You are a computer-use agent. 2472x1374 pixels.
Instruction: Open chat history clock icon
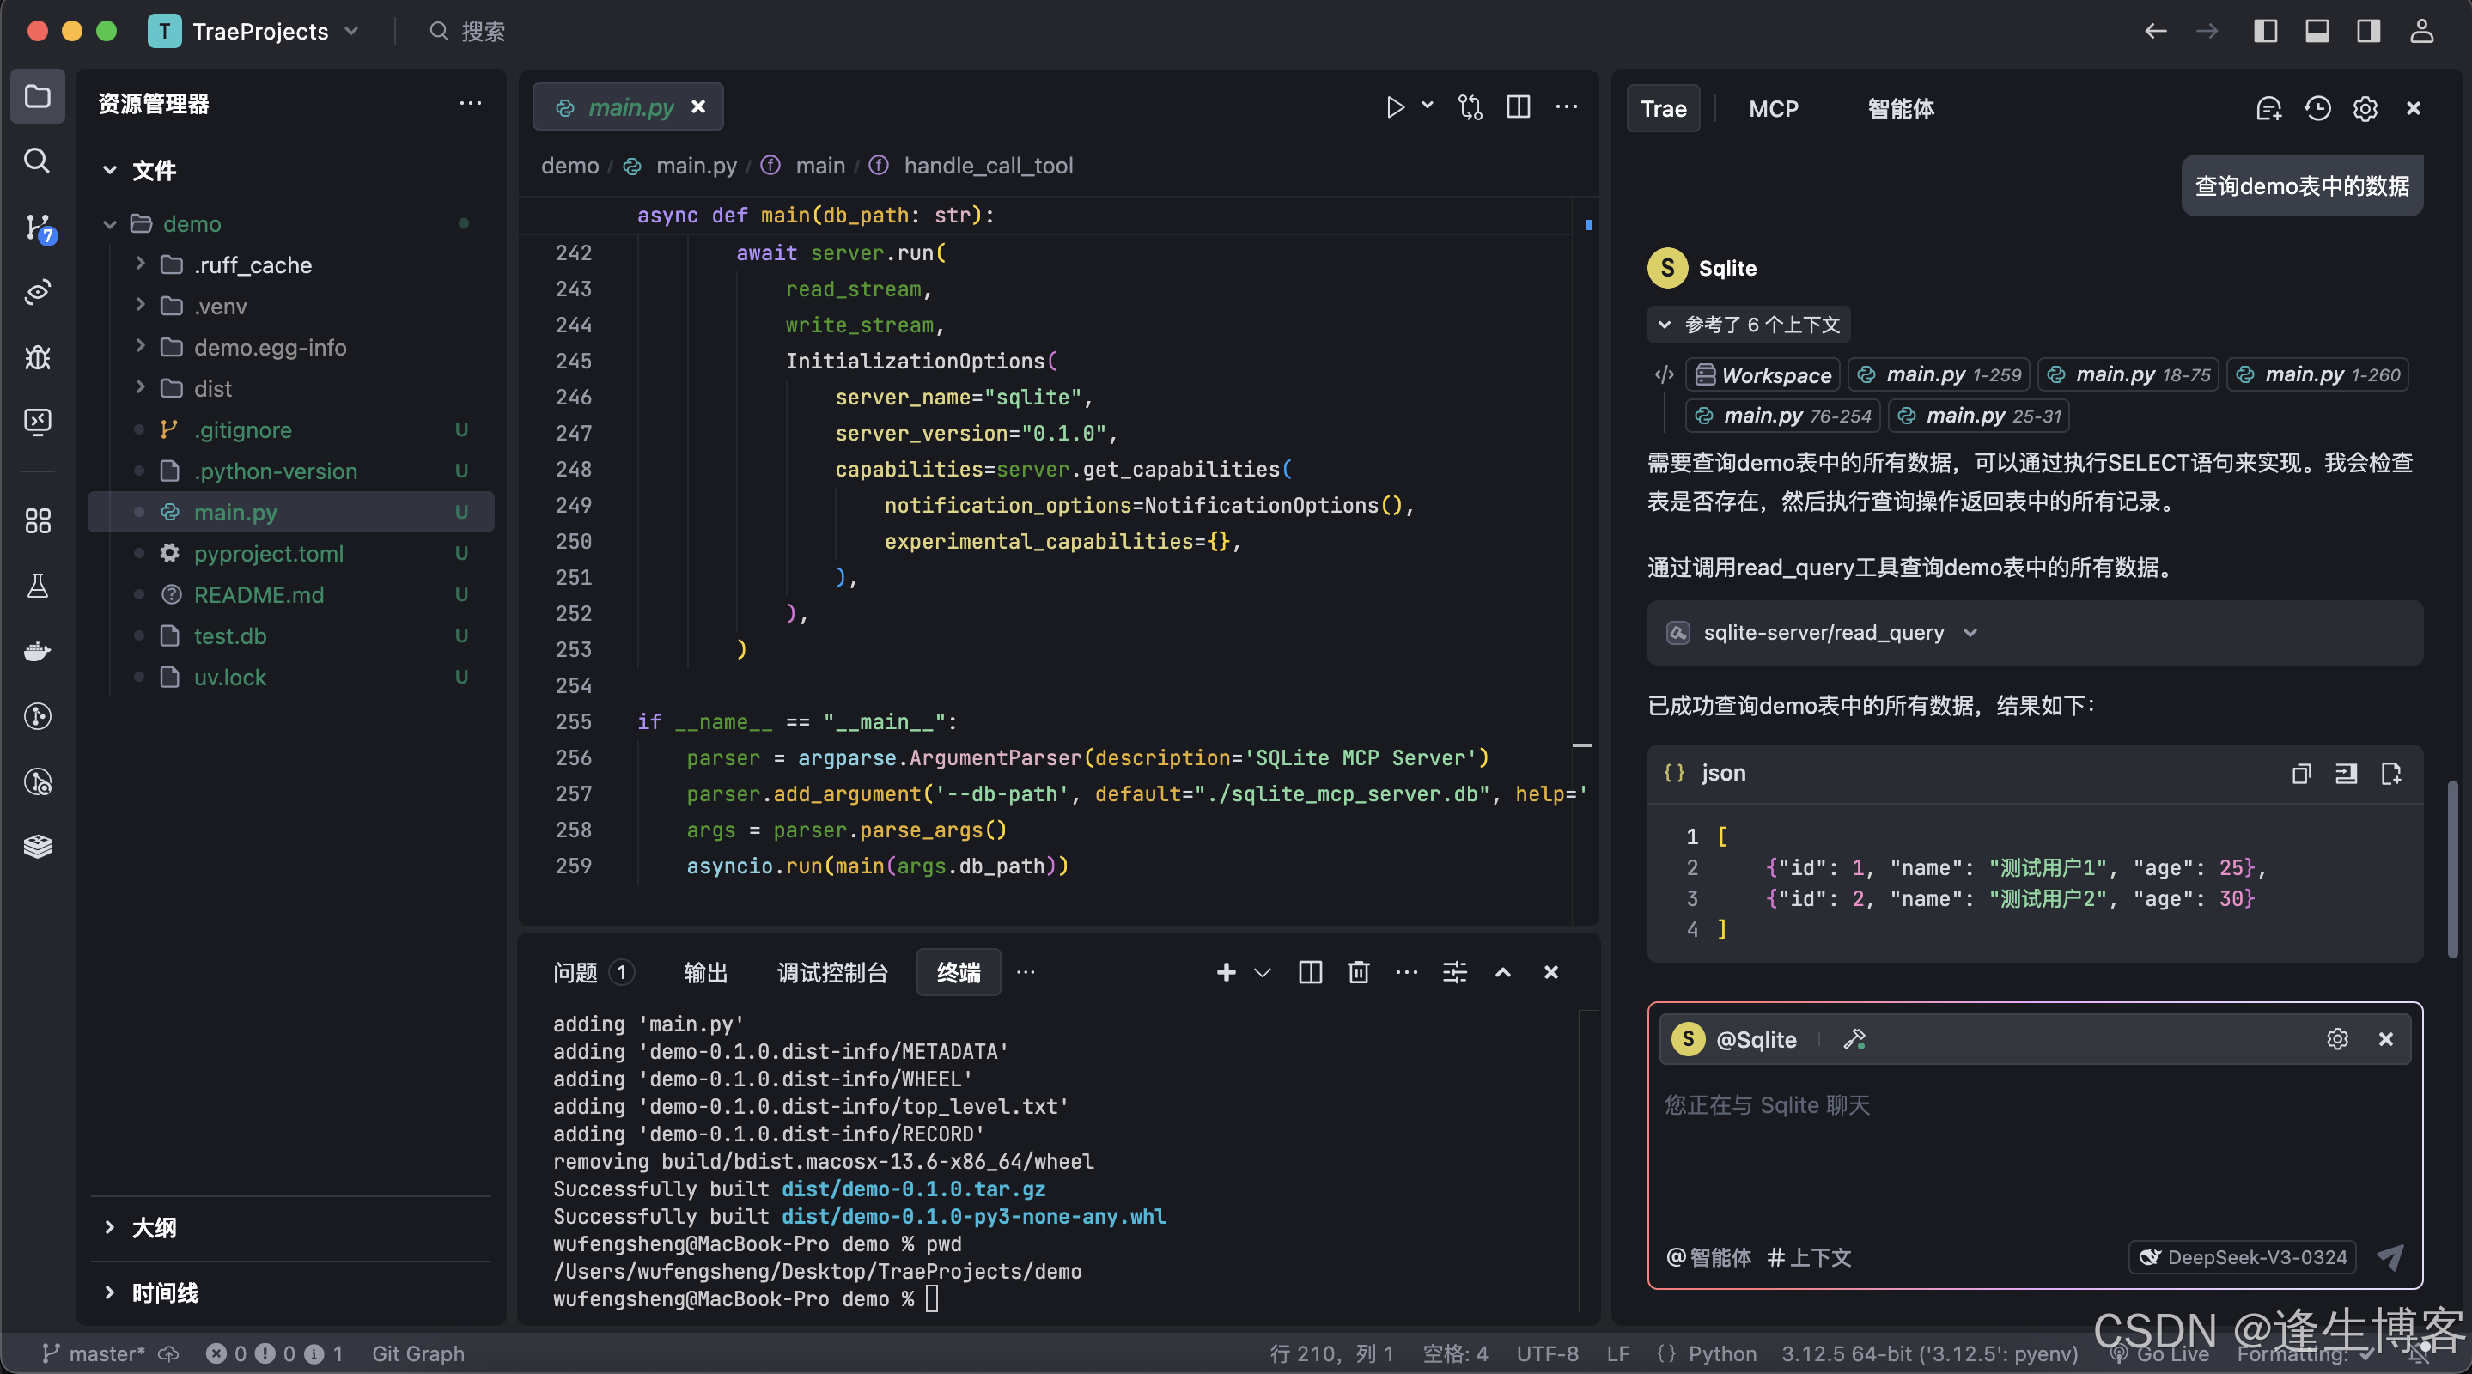[x=2317, y=108]
